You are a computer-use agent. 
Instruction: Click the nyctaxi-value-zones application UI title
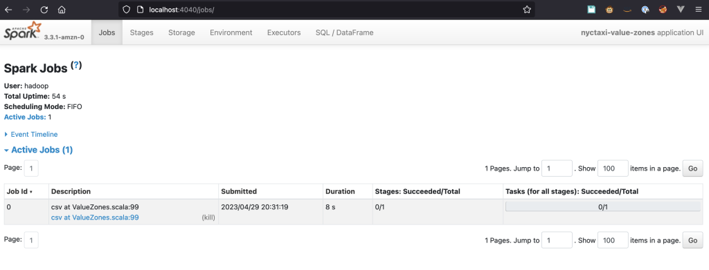point(642,32)
